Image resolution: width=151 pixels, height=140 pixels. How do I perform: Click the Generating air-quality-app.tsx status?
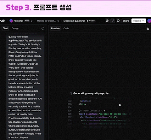[x=92, y=93]
